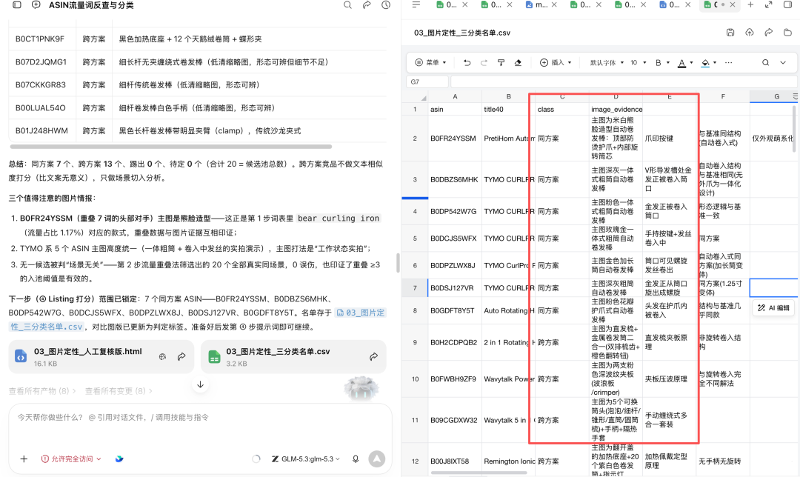The width and height of the screenshot is (800, 477).
Task: Open the 03_图片定性_人工复核版.html file card
Action: tap(101, 356)
